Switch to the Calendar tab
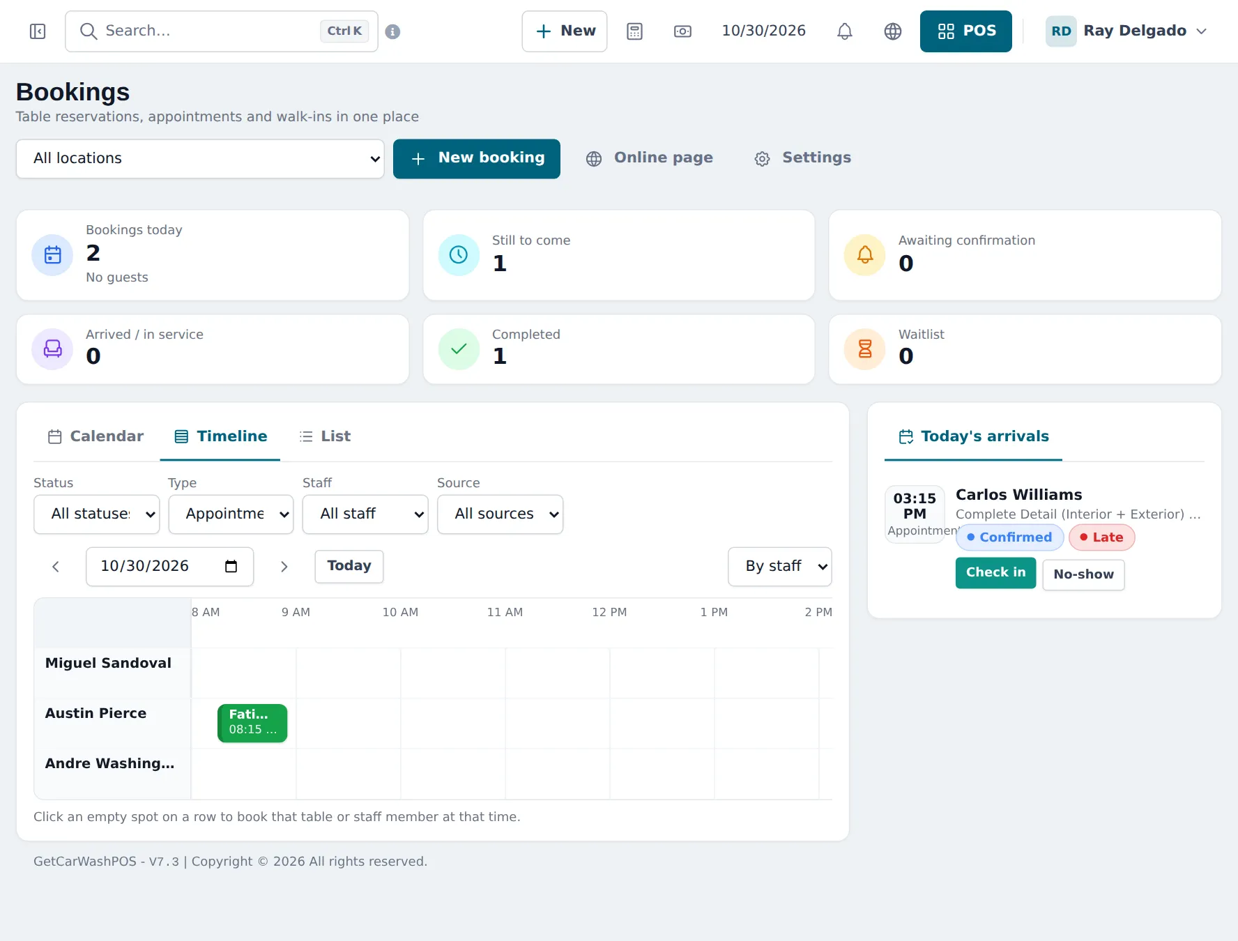This screenshot has height=941, width=1238. click(96, 436)
